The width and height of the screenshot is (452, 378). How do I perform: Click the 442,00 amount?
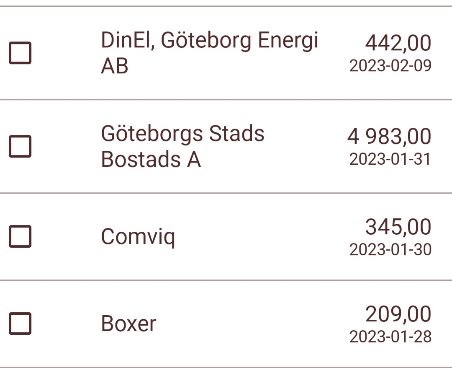point(398,43)
